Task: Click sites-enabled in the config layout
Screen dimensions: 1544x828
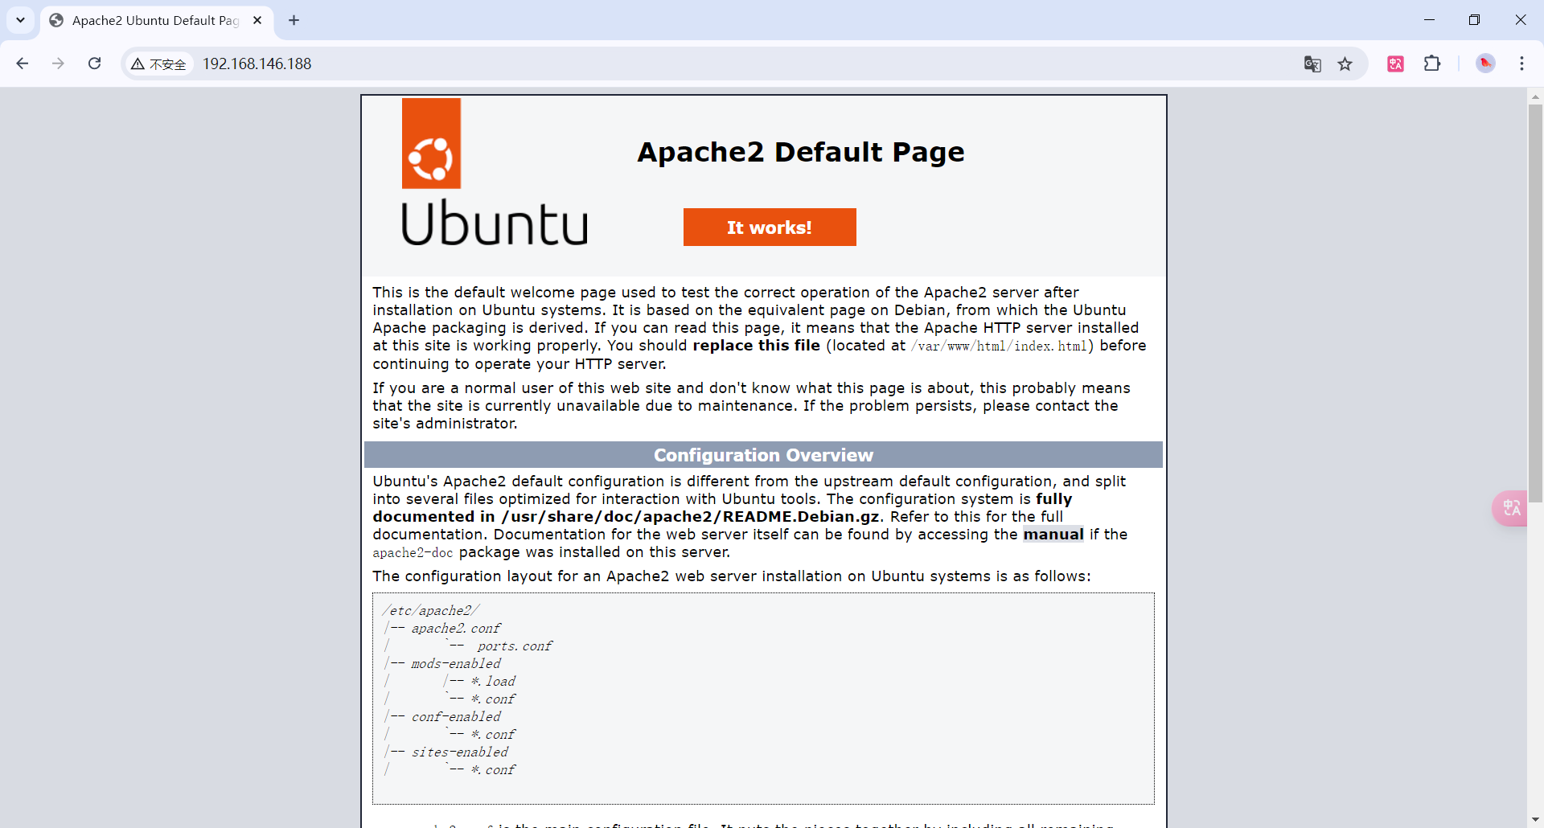Action: (460, 752)
